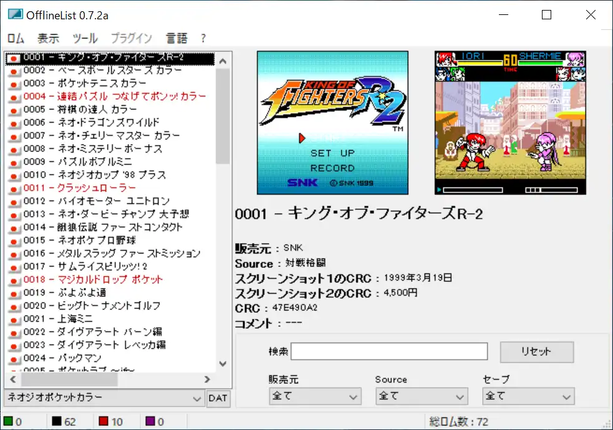Open the 言語 menu
Screen dimensions: 613x430
coord(178,37)
